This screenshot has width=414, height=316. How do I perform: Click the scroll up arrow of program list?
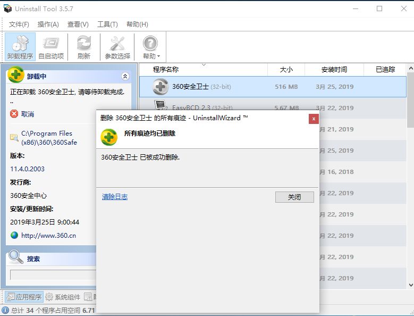pos(411,69)
